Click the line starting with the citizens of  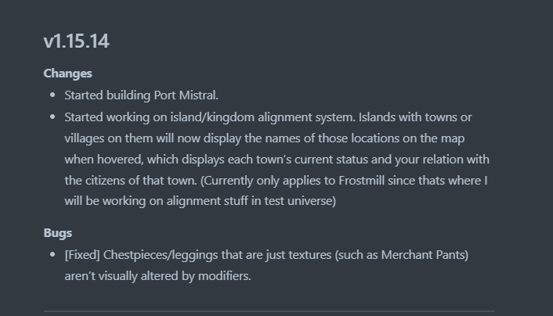(x=276, y=181)
